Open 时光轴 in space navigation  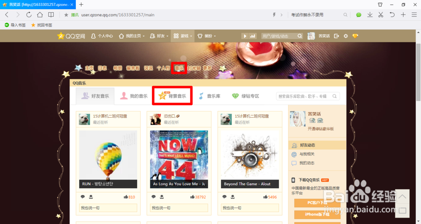click(194, 68)
